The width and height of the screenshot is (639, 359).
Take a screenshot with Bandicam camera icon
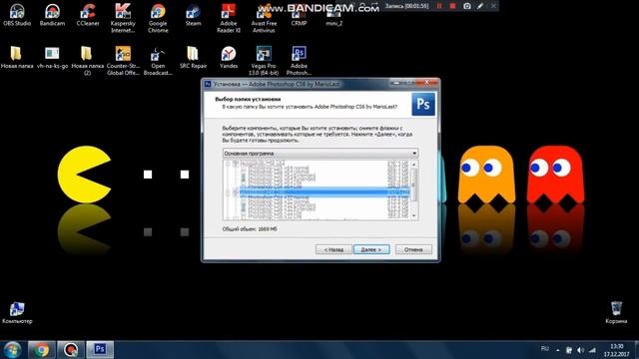[467, 6]
